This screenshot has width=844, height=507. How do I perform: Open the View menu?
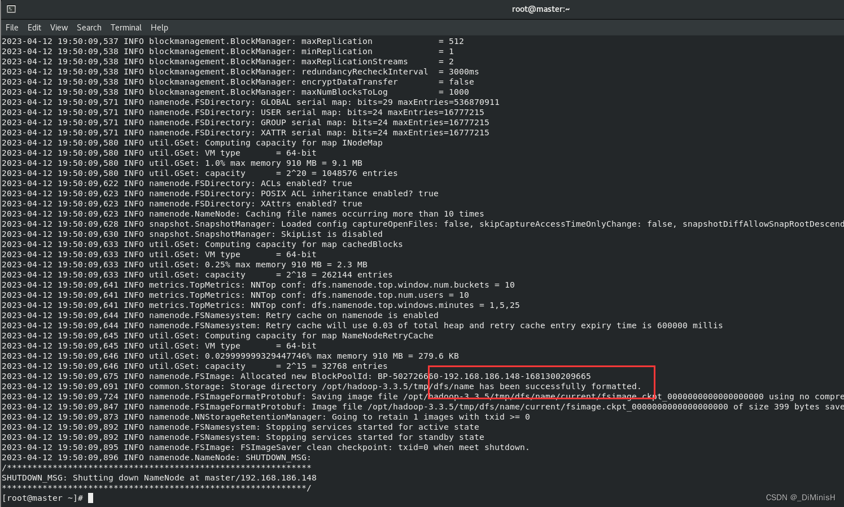tap(59, 28)
